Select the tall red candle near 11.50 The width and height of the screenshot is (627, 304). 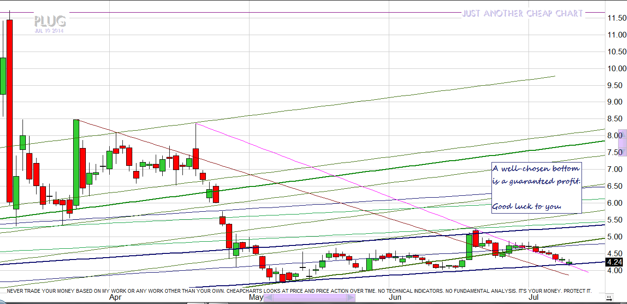click(10, 110)
